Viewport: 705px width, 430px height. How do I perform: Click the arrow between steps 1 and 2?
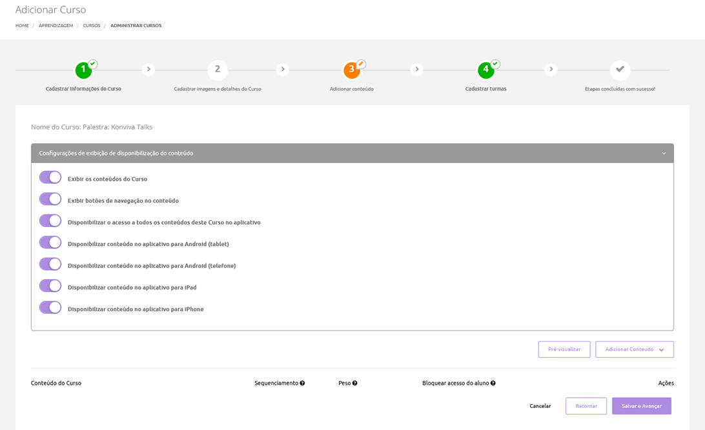point(148,70)
